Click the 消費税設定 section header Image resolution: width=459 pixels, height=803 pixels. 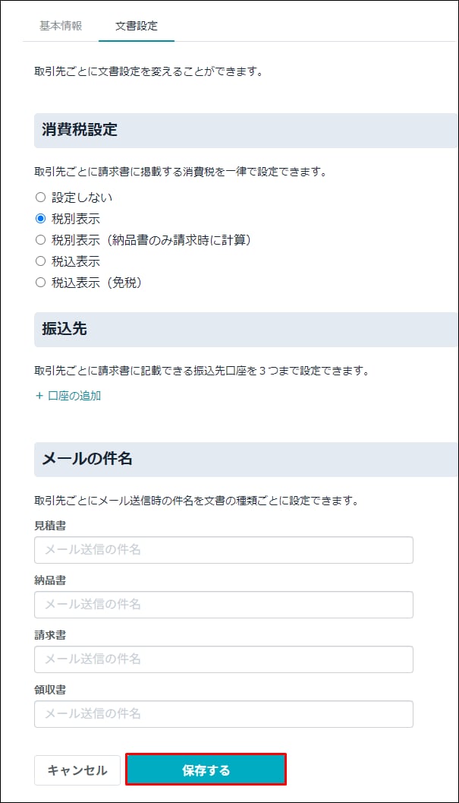click(x=246, y=131)
